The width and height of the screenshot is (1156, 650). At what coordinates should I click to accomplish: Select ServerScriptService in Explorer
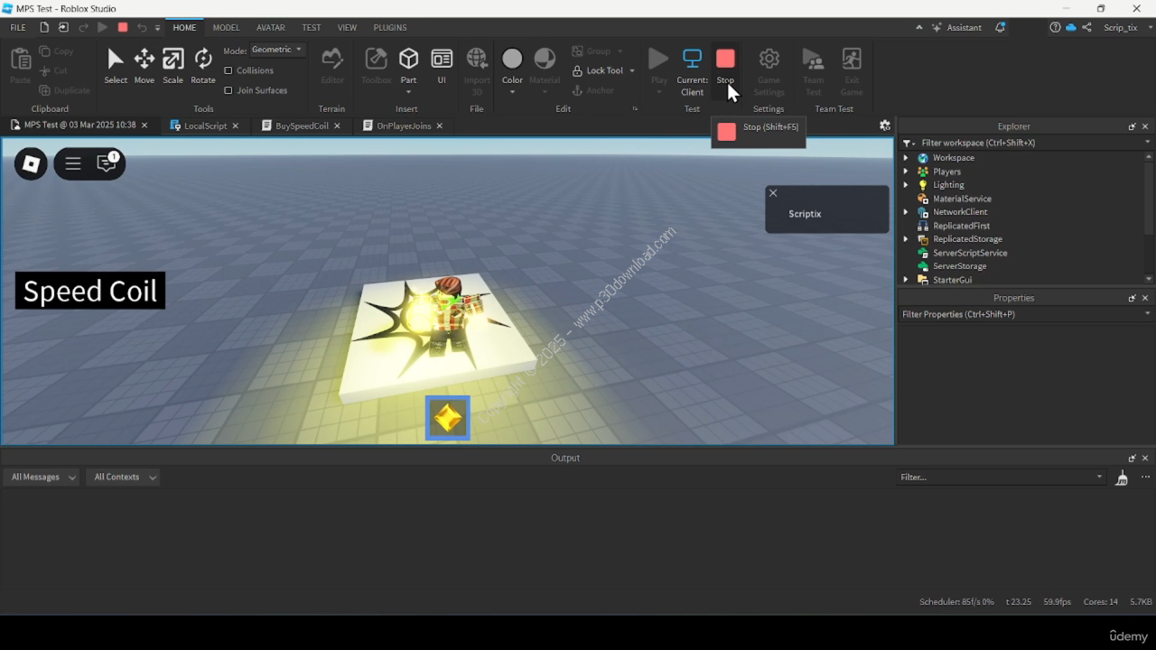(x=970, y=253)
